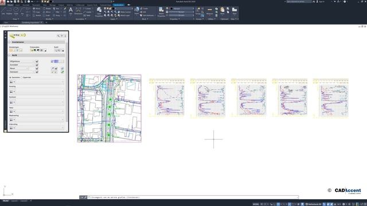Click the Group button
Screen dimensions: 367x206
pyautogui.click(x=198, y=11)
